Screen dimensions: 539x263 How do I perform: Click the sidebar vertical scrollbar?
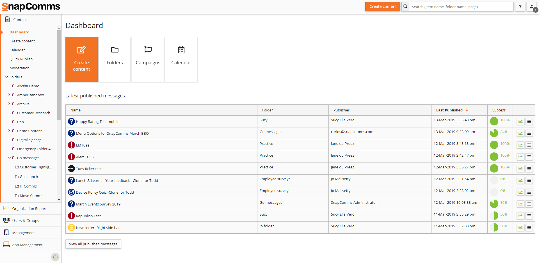click(x=59, y=75)
